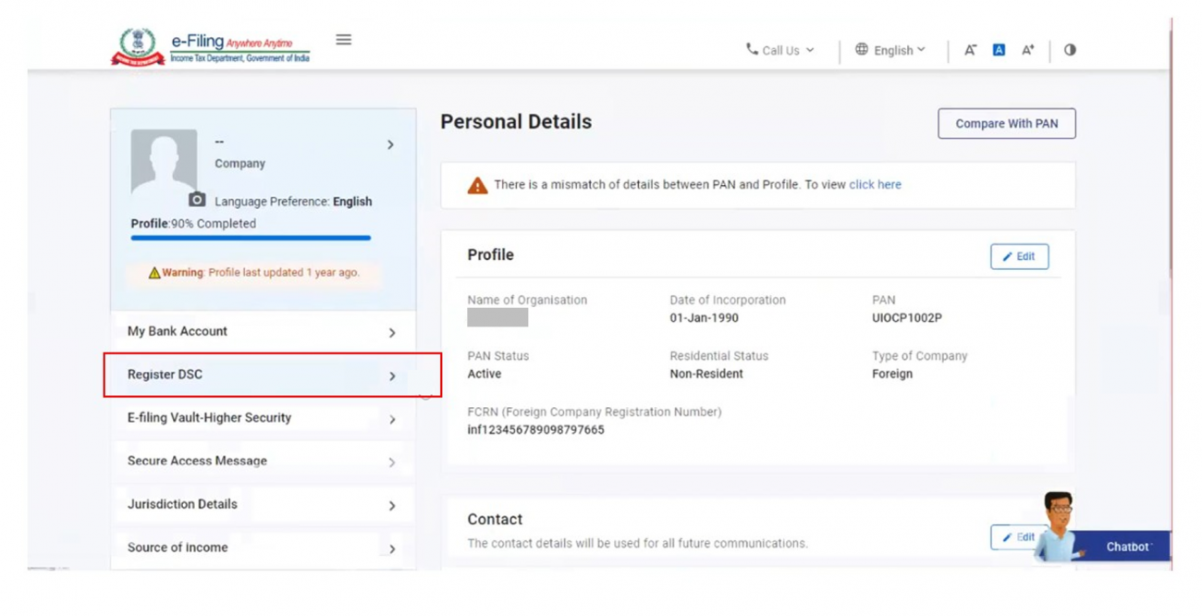
Task: Open the English language dropdown
Action: click(x=889, y=50)
